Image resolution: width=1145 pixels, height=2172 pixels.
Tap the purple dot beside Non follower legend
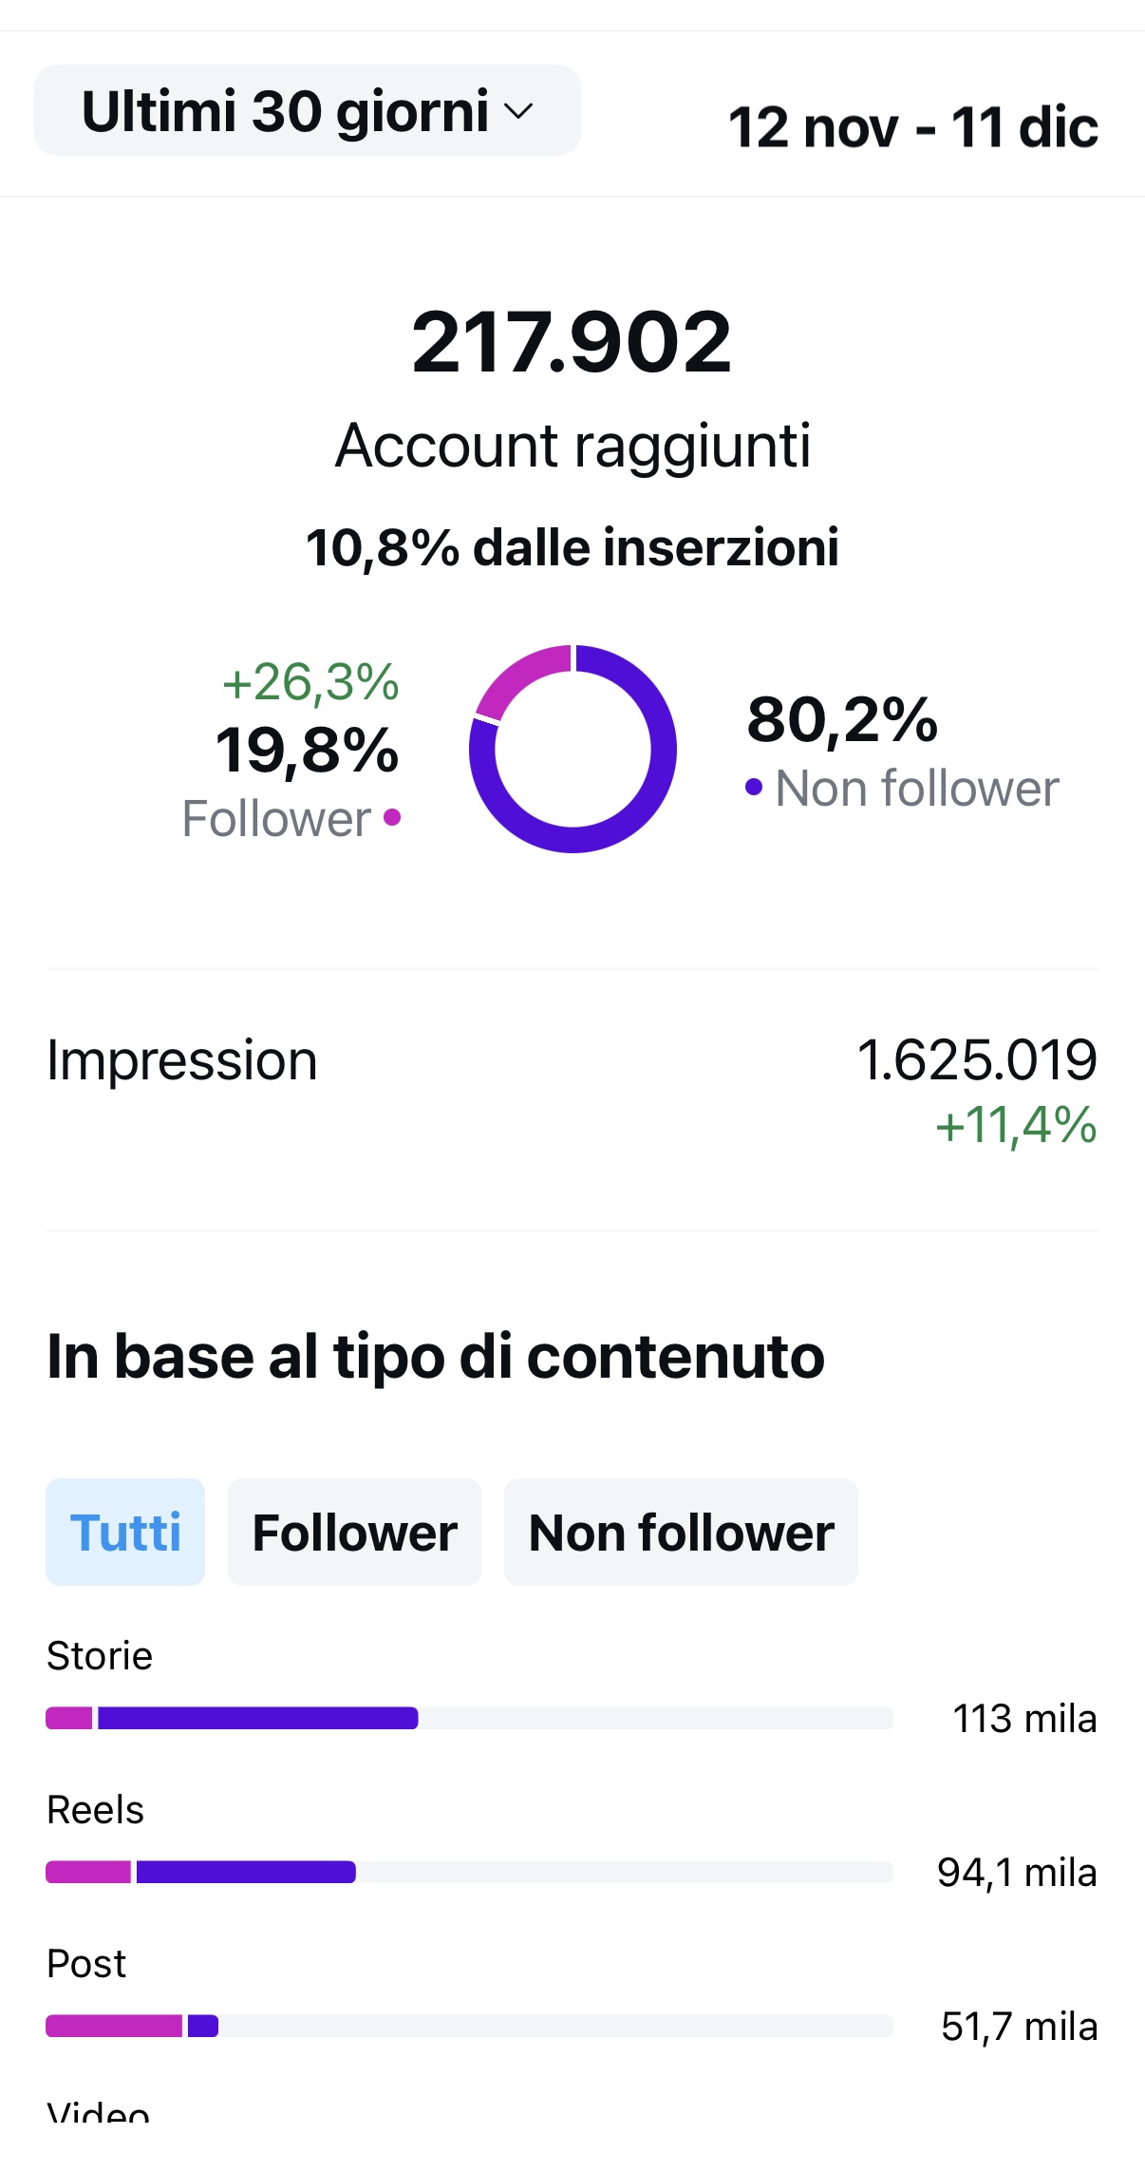tap(754, 787)
